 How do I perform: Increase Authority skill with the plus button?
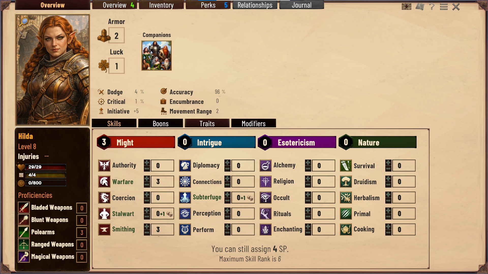pyautogui.click(x=147, y=163)
